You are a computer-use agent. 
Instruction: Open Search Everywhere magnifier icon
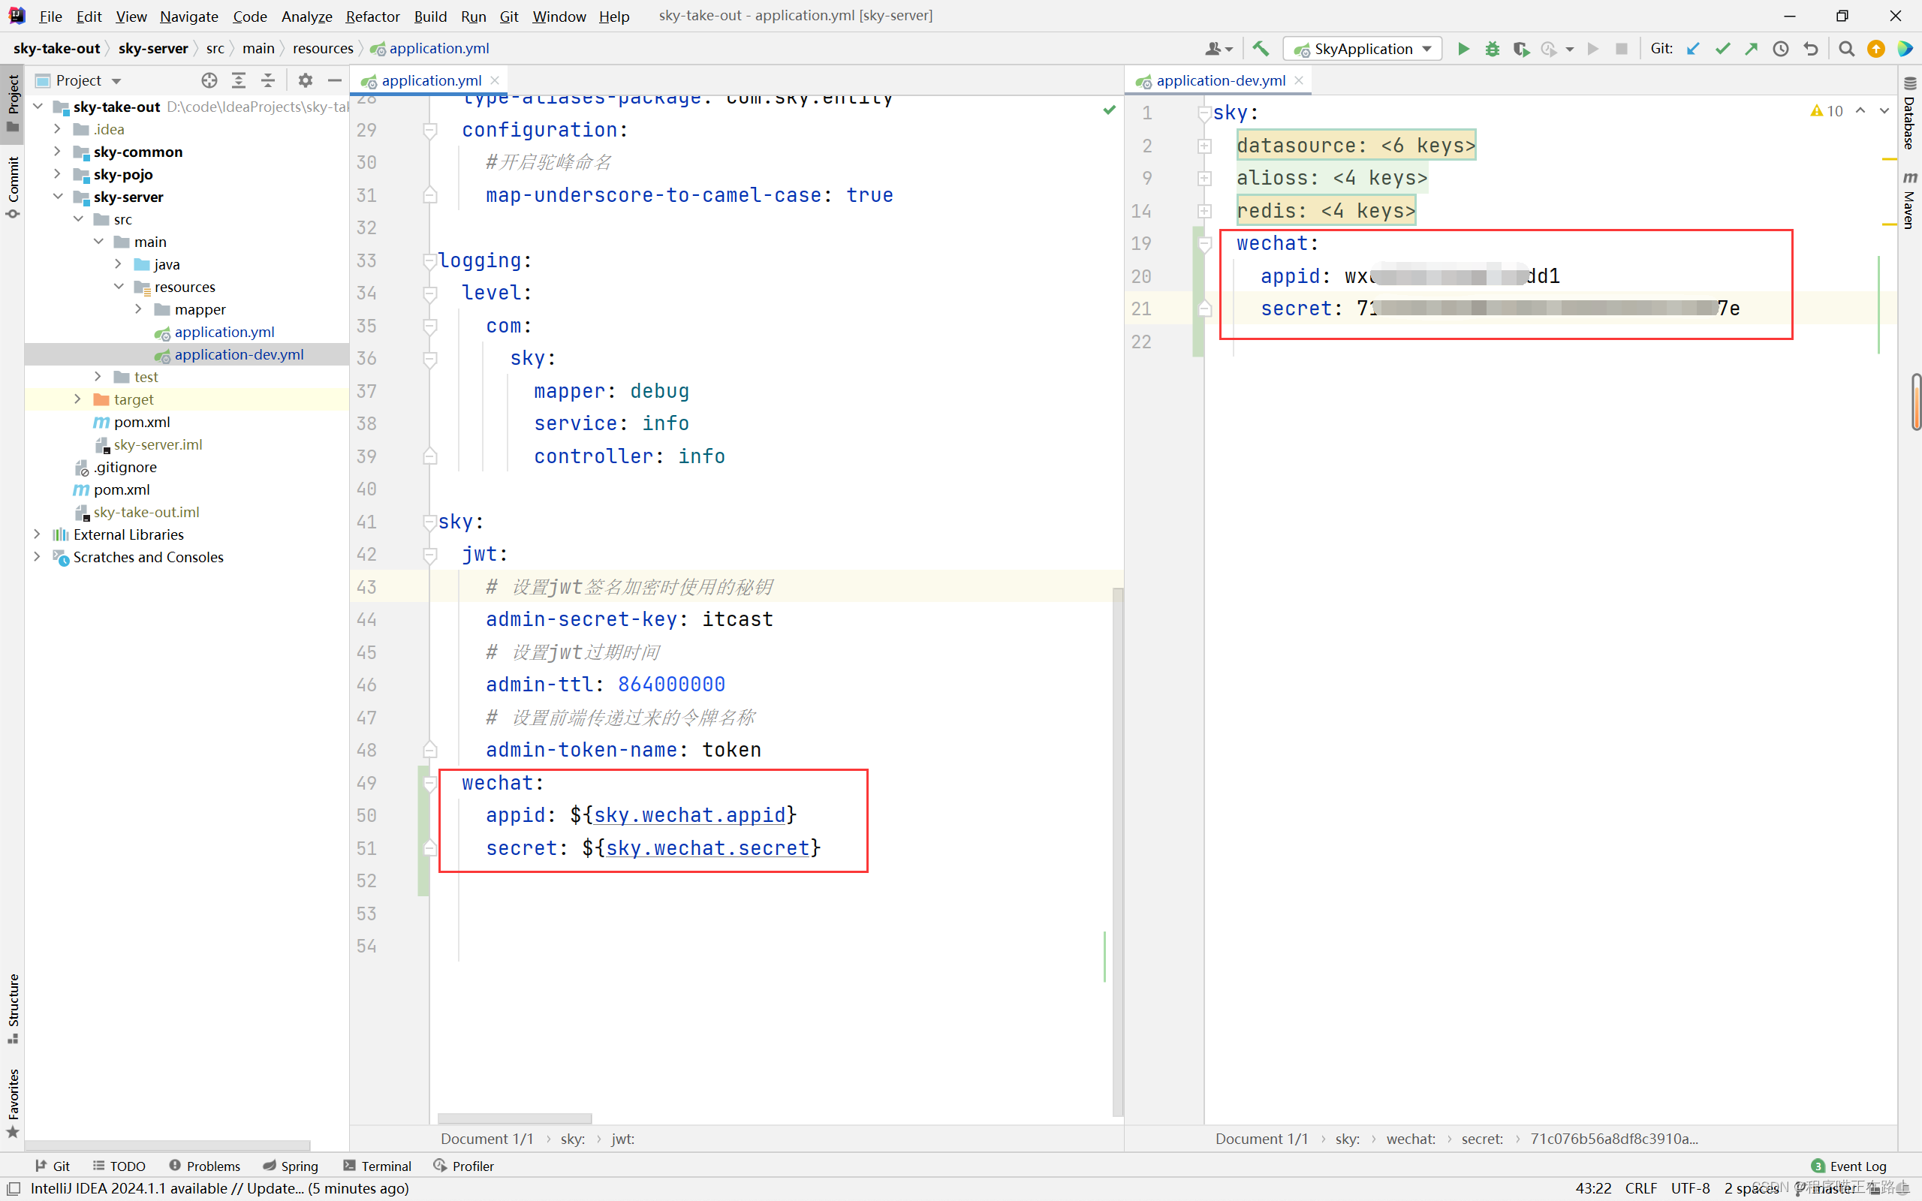click(1847, 49)
